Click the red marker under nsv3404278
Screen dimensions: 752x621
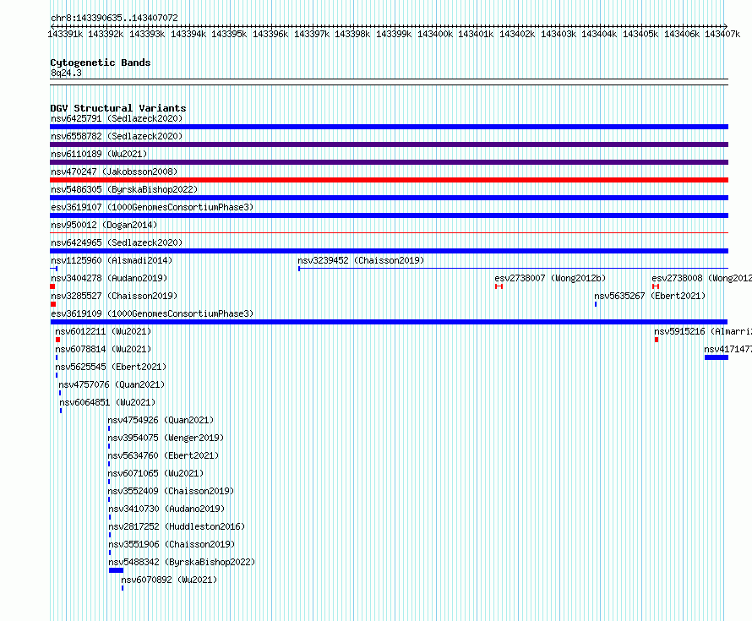(52, 286)
